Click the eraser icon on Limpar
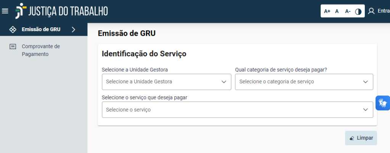 pos(352,138)
